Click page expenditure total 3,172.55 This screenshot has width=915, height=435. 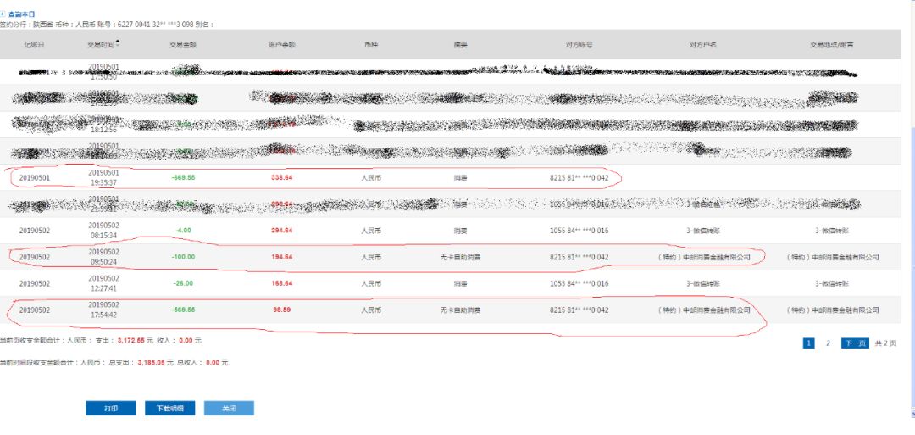pos(130,340)
